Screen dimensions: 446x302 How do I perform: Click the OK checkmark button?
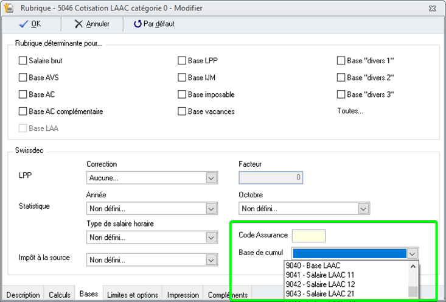(30, 24)
